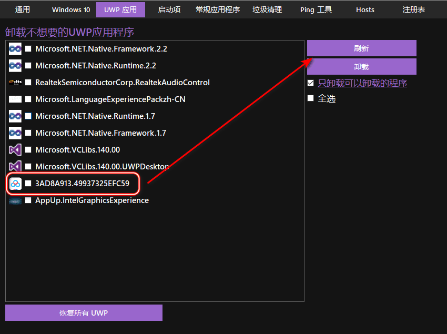Open the 垃圾清理 tab
The height and width of the screenshot is (334, 447).
point(267,9)
